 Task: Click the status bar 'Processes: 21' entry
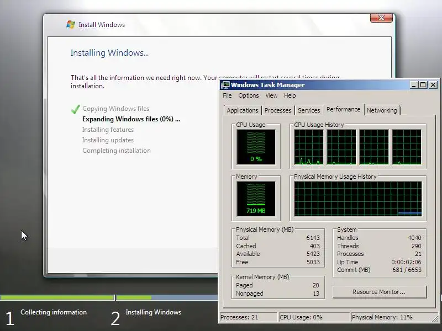click(248, 317)
